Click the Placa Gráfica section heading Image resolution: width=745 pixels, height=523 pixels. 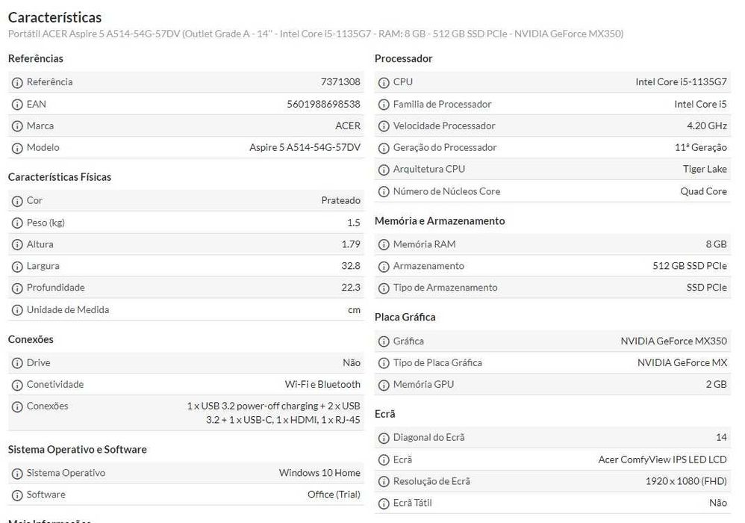coord(405,317)
